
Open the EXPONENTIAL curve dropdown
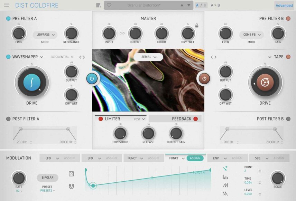point(62,57)
